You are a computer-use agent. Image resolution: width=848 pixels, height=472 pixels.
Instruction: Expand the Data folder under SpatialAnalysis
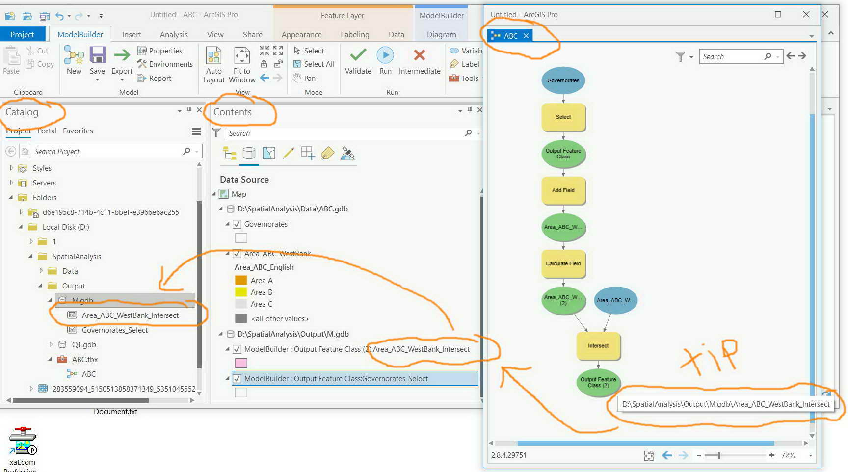pos(41,271)
